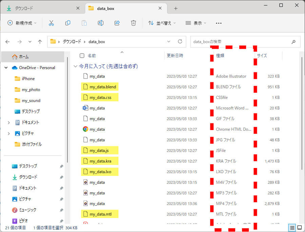Screen dimensions: 305x232
Task: Open the 表示 view dropdown
Action: click(x=196, y=23)
